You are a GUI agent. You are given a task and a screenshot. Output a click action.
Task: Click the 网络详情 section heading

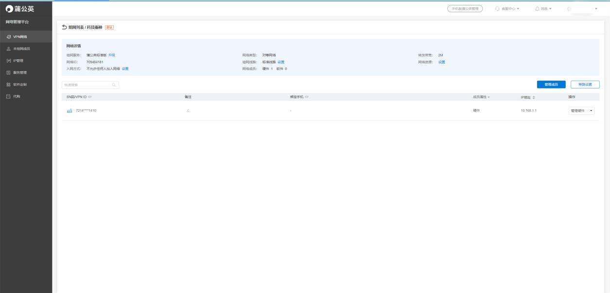pos(73,46)
